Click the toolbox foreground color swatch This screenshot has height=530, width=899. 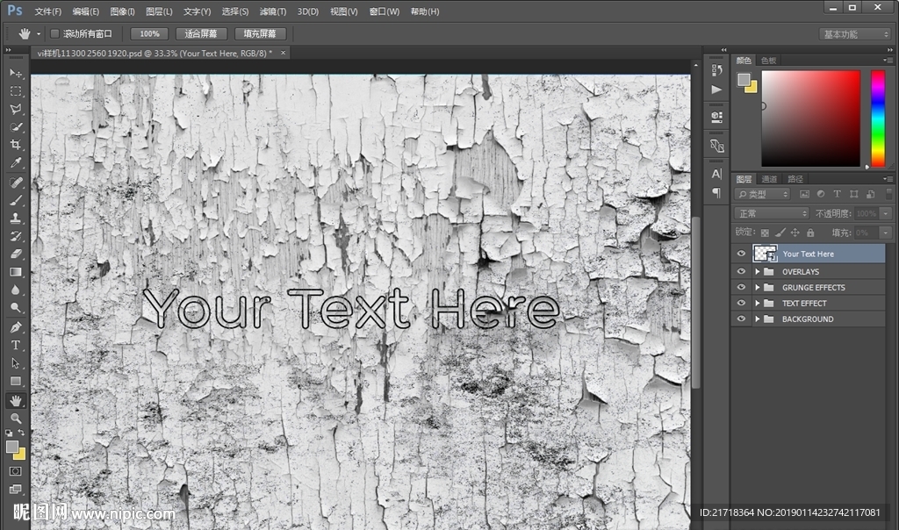pyautogui.click(x=11, y=447)
